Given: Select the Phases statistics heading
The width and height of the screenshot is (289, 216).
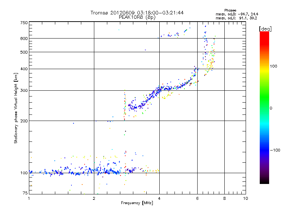Looking at the screenshot, I should click(230, 10).
